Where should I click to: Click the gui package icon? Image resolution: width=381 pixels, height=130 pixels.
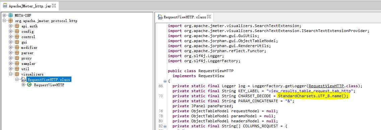(x=17, y=42)
